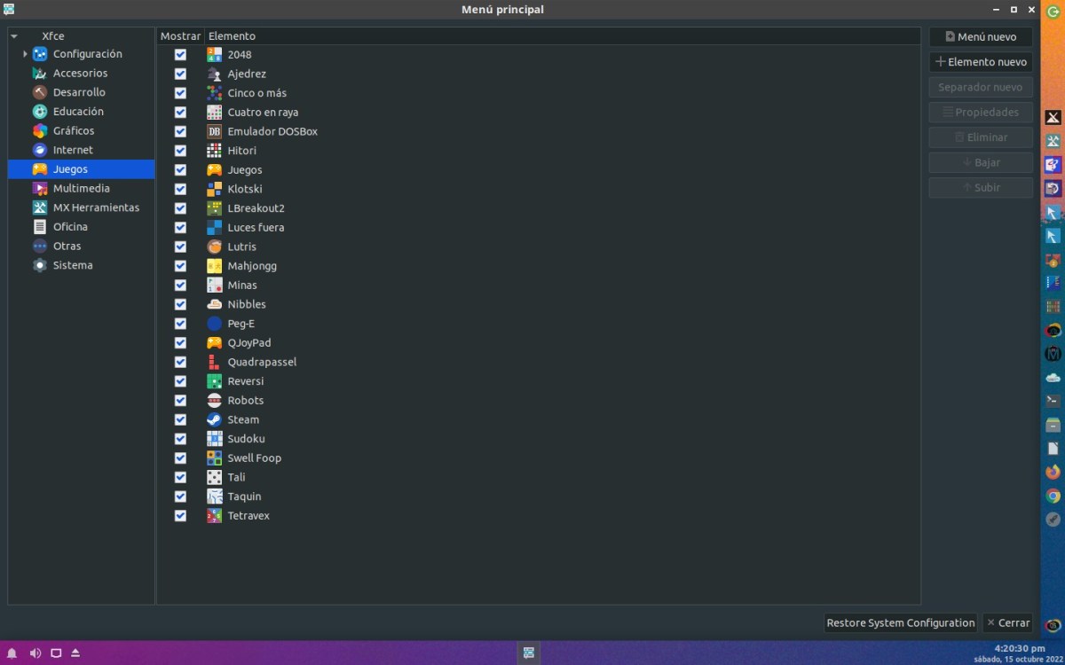The height and width of the screenshot is (665, 1065).
Task: Open the MX Herramientas category
Action: (96, 207)
